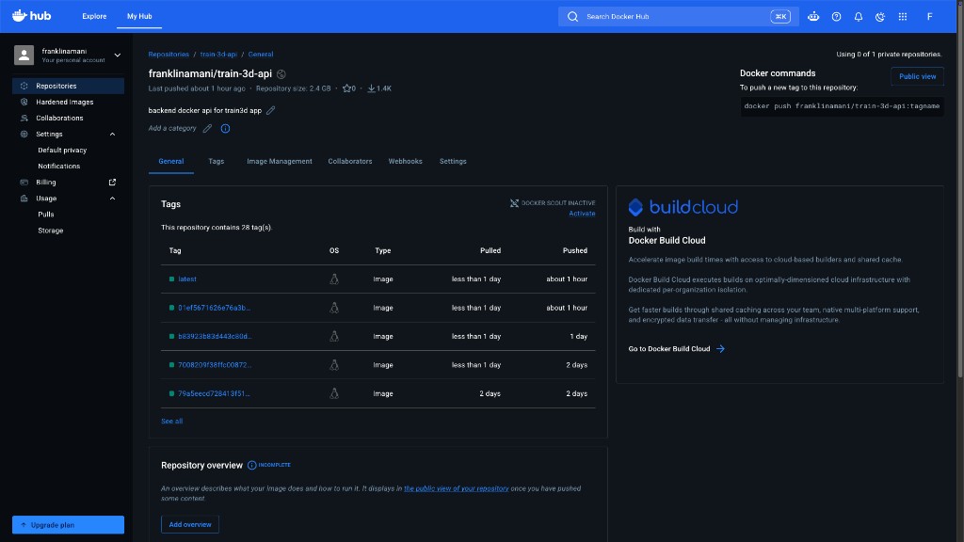964x542 pixels.
Task: Click the Repositories breadcrumb link
Action: point(169,54)
